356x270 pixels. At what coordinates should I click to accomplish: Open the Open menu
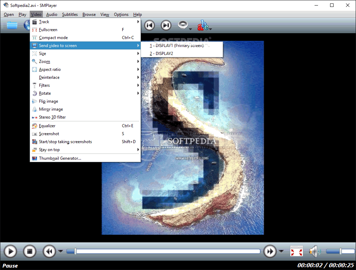[9, 15]
